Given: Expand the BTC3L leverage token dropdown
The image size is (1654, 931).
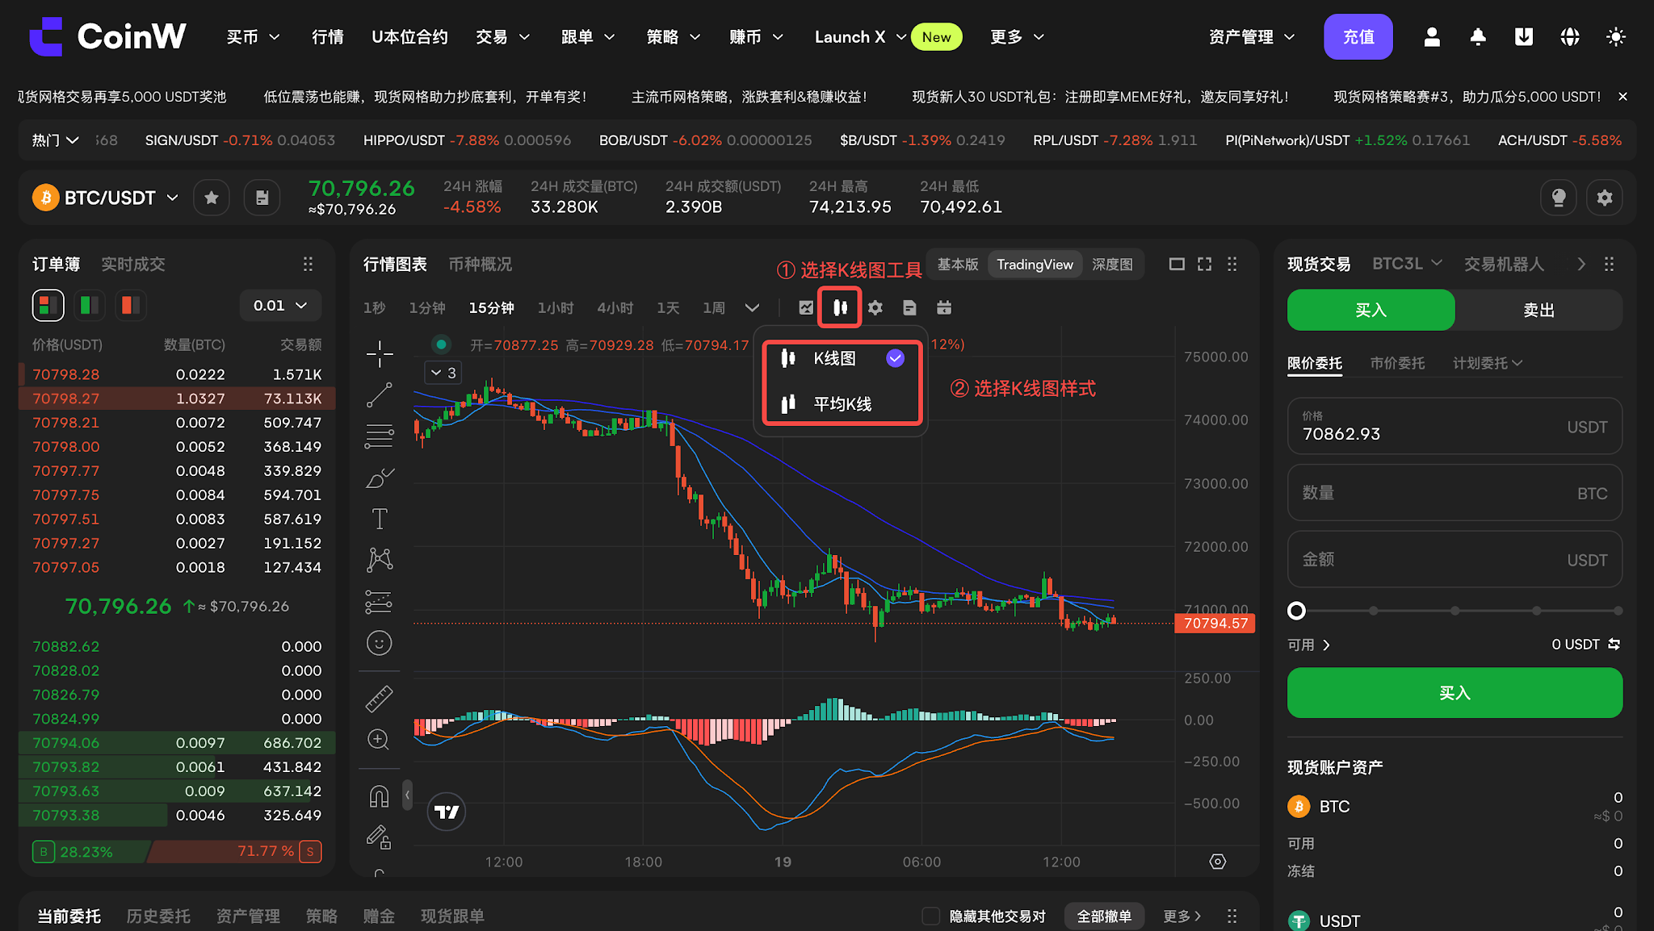Looking at the screenshot, I should point(1407,264).
